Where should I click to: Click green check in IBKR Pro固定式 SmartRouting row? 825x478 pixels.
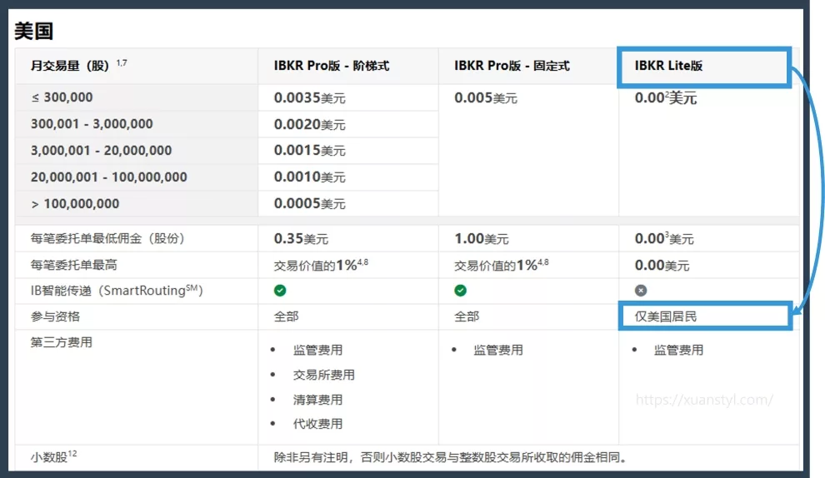(460, 291)
